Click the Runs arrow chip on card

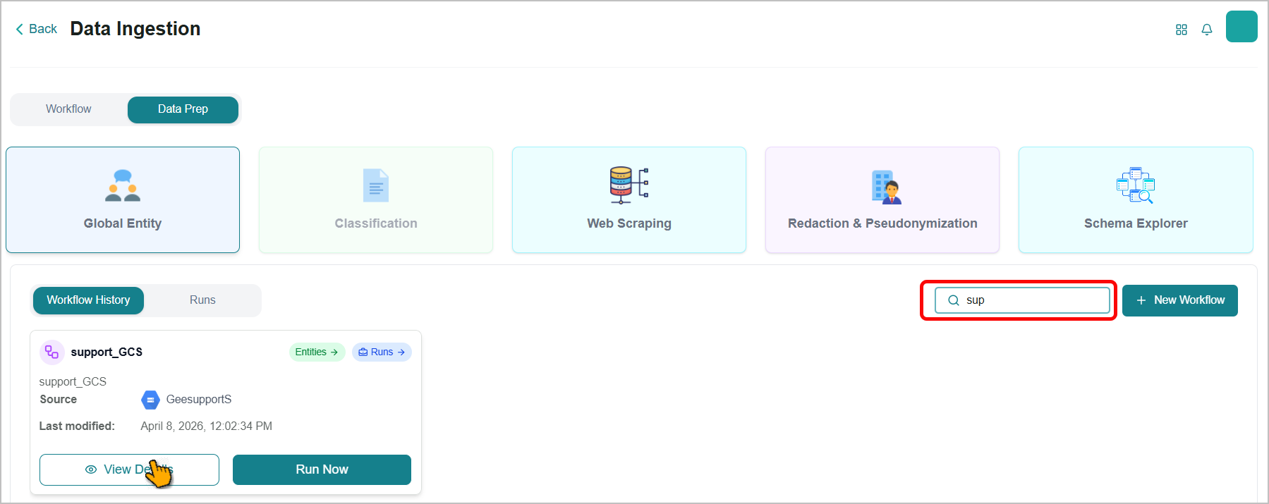(382, 352)
